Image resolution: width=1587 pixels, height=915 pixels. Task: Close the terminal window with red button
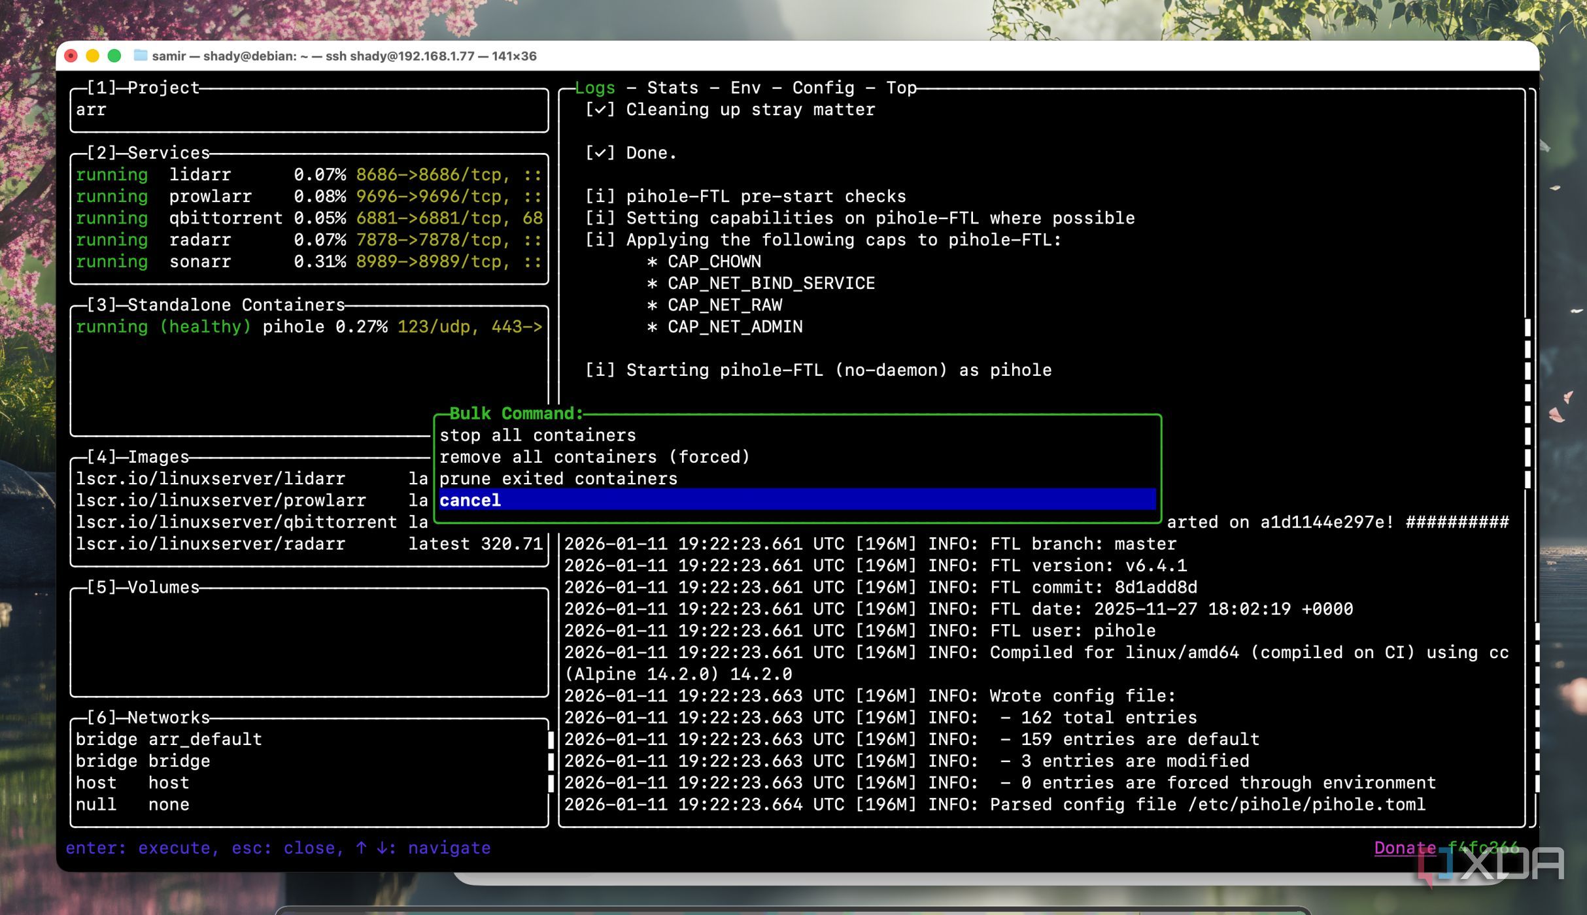71,56
